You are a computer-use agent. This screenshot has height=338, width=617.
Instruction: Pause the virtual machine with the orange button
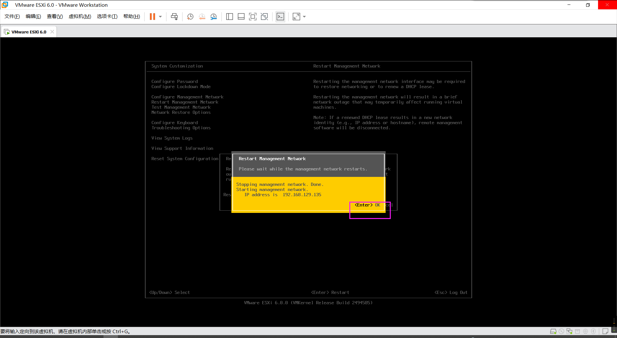coord(152,17)
